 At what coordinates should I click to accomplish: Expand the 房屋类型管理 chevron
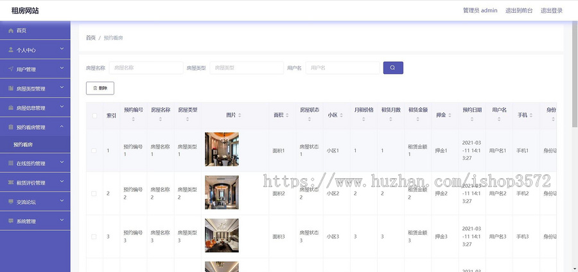coord(62,87)
